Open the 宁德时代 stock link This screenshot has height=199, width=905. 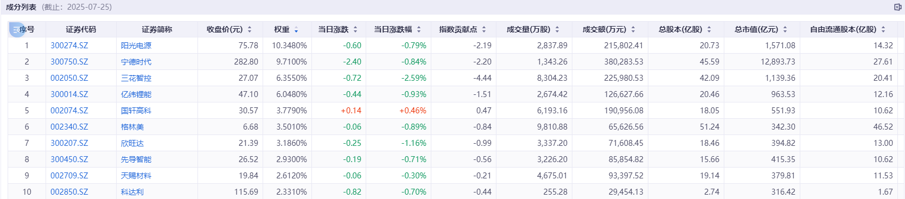tap(136, 62)
